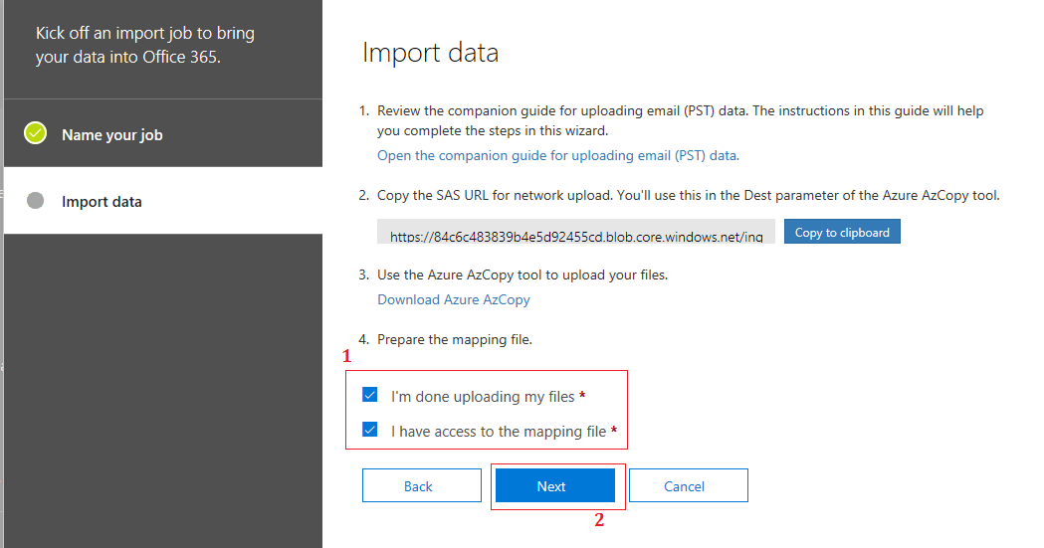Click the I'm done uploading my files label
Viewport: 1044px width, 548px height.
point(483,396)
